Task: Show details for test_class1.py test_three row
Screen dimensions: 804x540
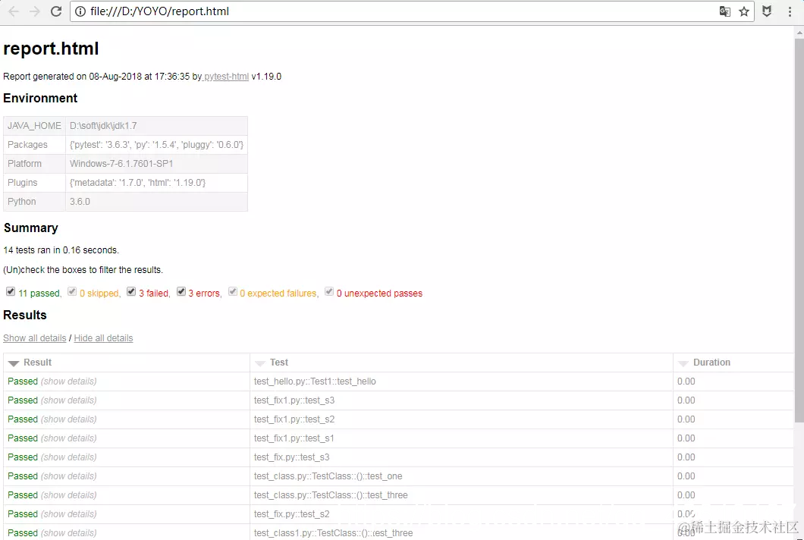Action: click(x=69, y=533)
